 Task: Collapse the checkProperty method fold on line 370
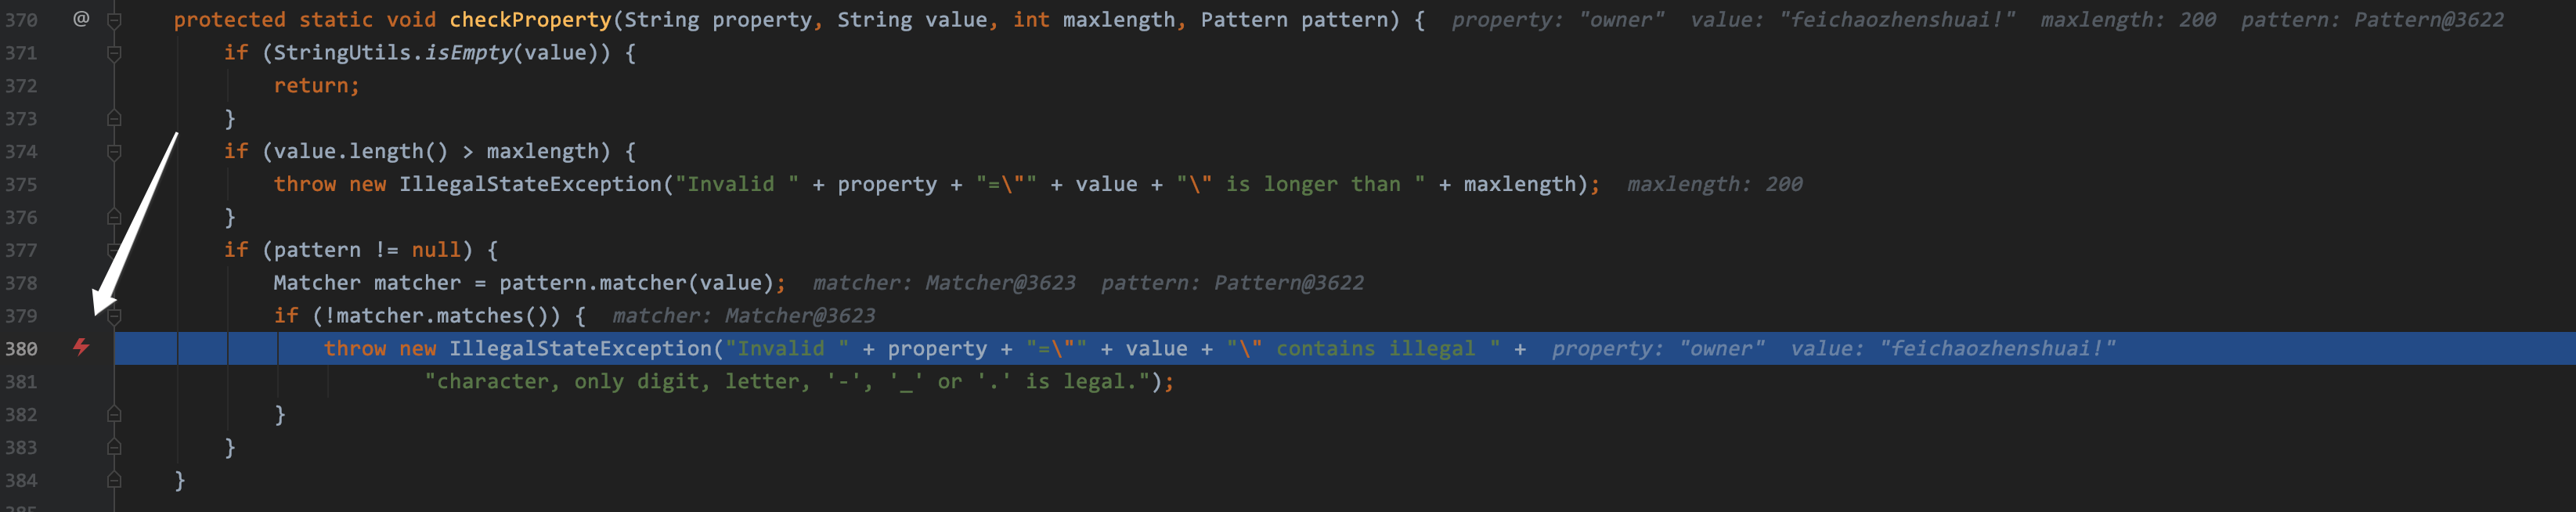click(x=114, y=19)
